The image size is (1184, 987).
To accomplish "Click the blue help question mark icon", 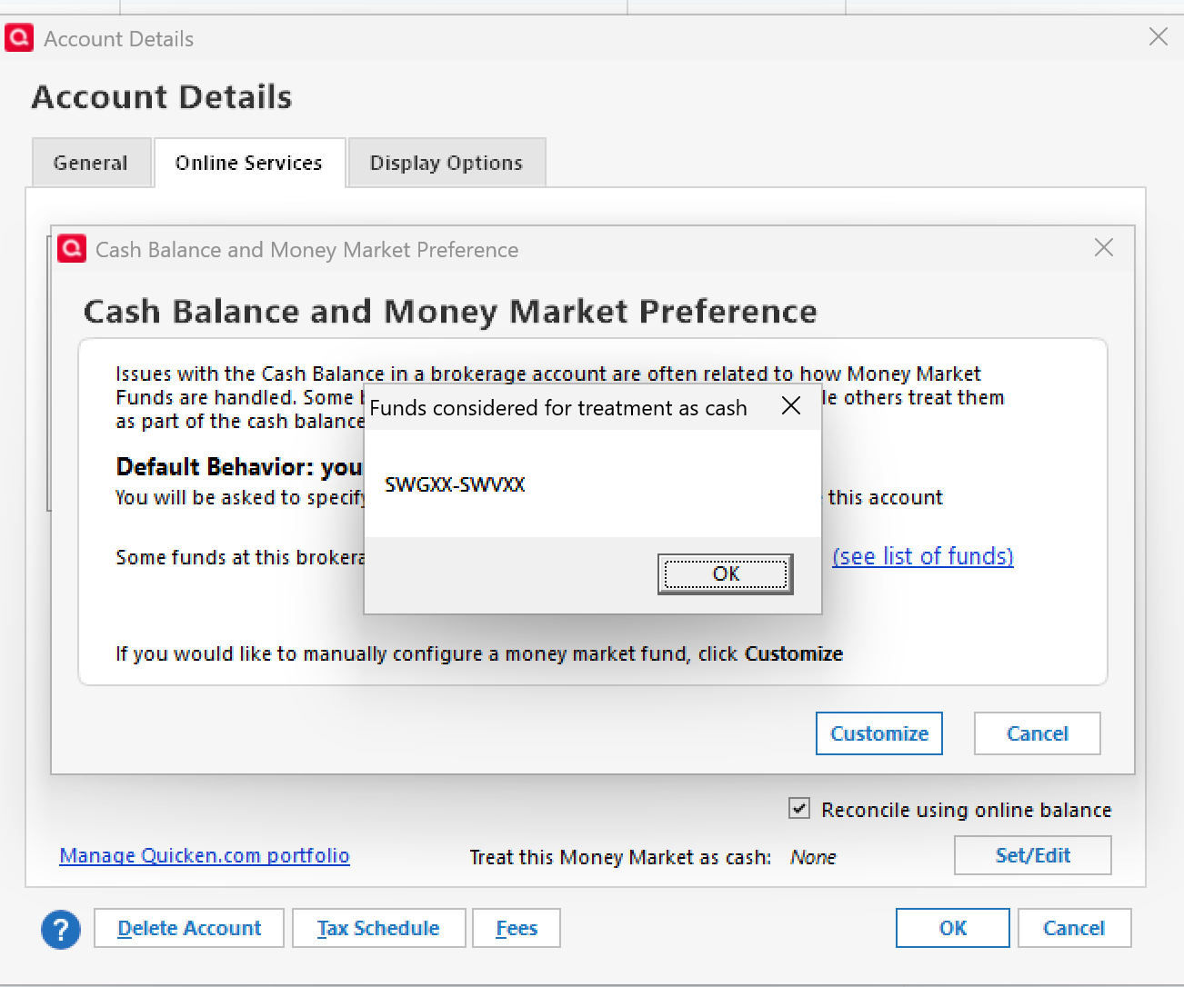I will click(61, 929).
